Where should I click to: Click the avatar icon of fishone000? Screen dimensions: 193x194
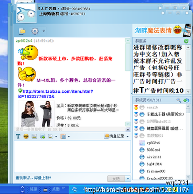[x=142, y=171]
